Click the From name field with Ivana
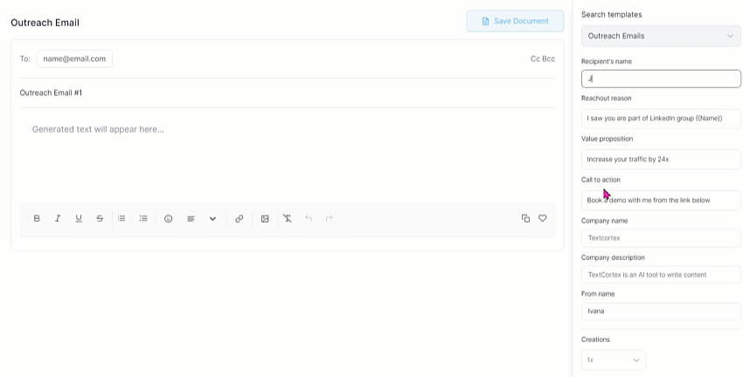This screenshot has height=377, width=743. (661, 312)
